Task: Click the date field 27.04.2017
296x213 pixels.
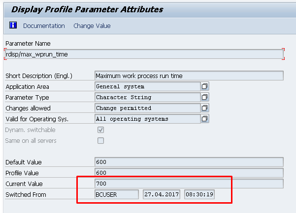Action: [x=162, y=194]
